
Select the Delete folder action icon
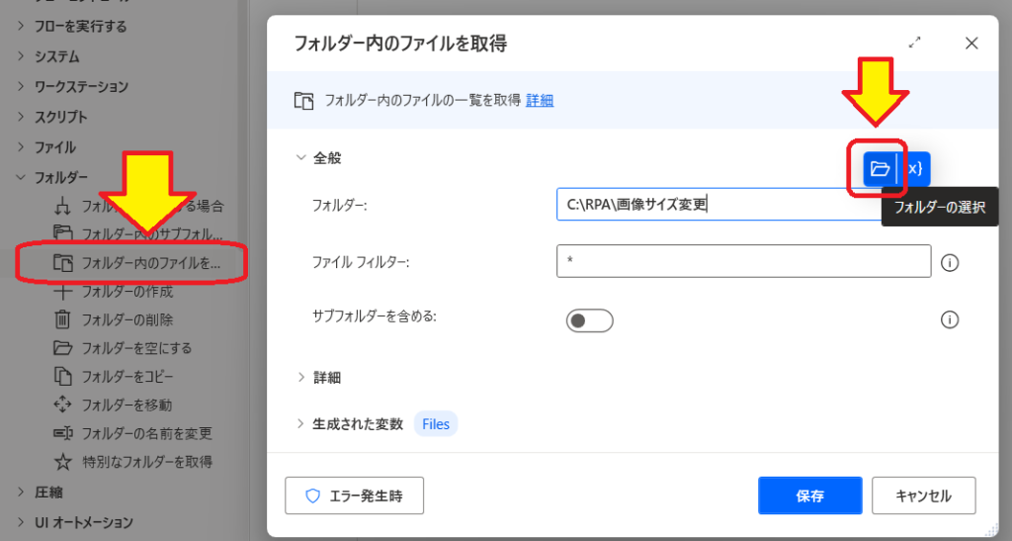pos(62,319)
